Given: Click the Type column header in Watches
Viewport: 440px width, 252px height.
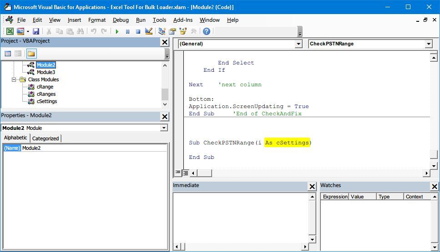Looking at the screenshot, I should tap(390, 197).
